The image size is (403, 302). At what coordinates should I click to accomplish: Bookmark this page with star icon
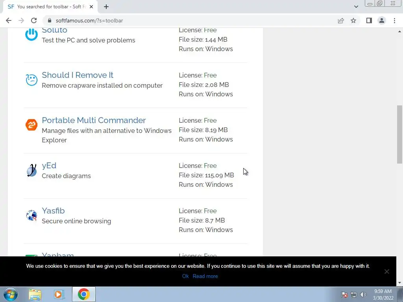(353, 20)
